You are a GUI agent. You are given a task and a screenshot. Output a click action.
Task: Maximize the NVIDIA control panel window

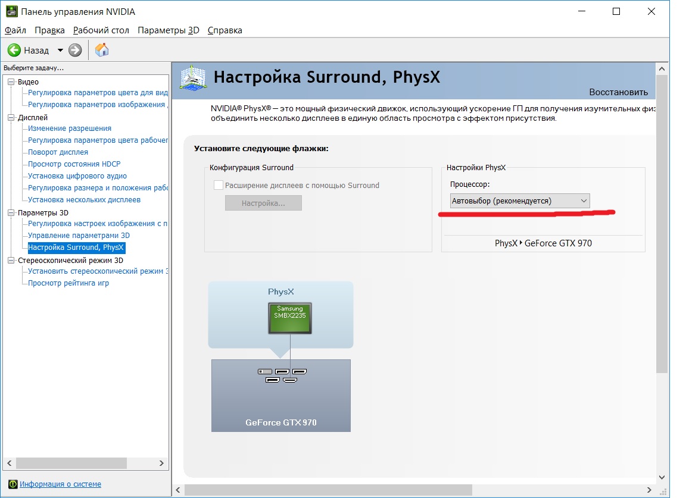[x=616, y=11]
